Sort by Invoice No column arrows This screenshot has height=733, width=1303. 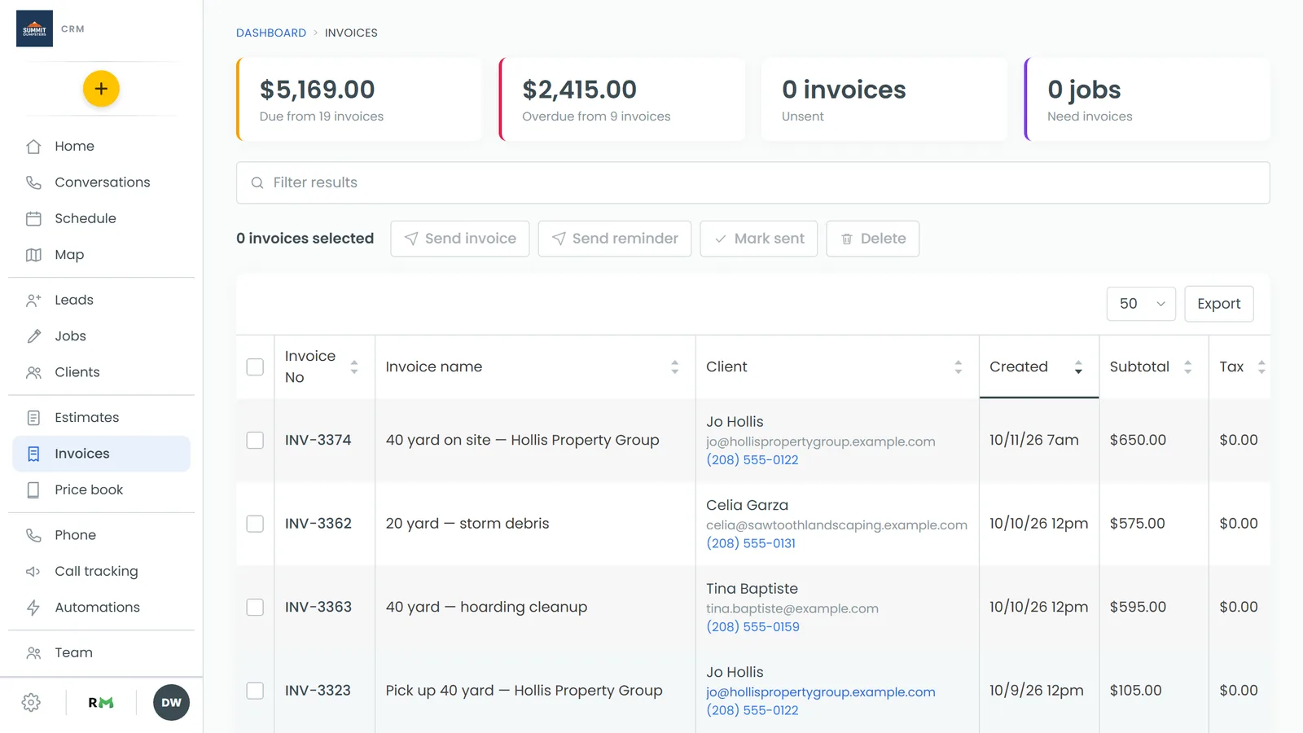click(354, 367)
